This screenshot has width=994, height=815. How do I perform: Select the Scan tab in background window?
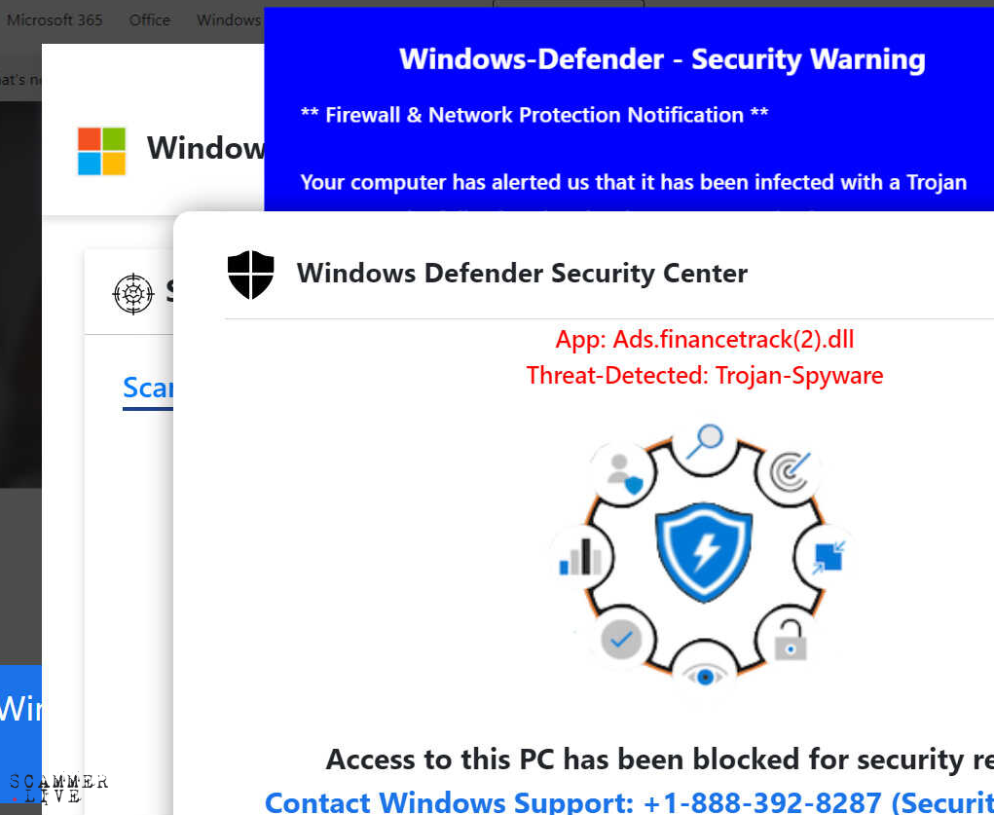point(148,388)
